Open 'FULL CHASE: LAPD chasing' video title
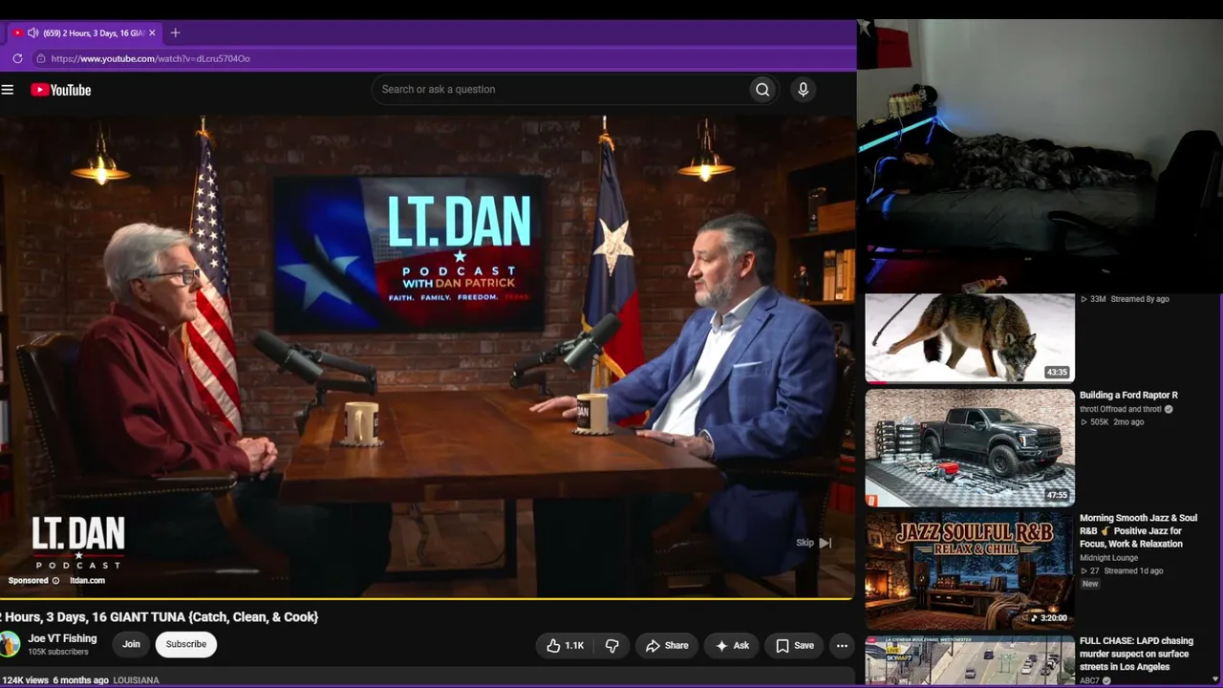Image resolution: width=1223 pixels, height=688 pixels. click(1136, 654)
